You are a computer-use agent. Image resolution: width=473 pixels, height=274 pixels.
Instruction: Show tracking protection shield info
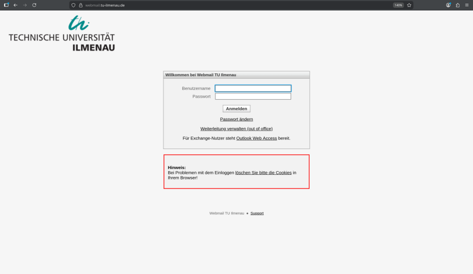[74, 5]
